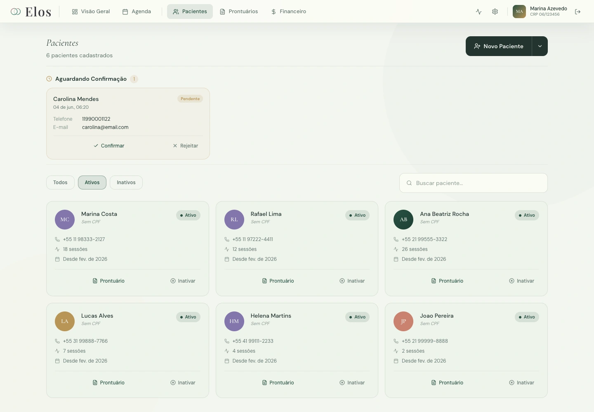Open the activity pulse icon in header
594x412 pixels.
(x=478, y=12)
